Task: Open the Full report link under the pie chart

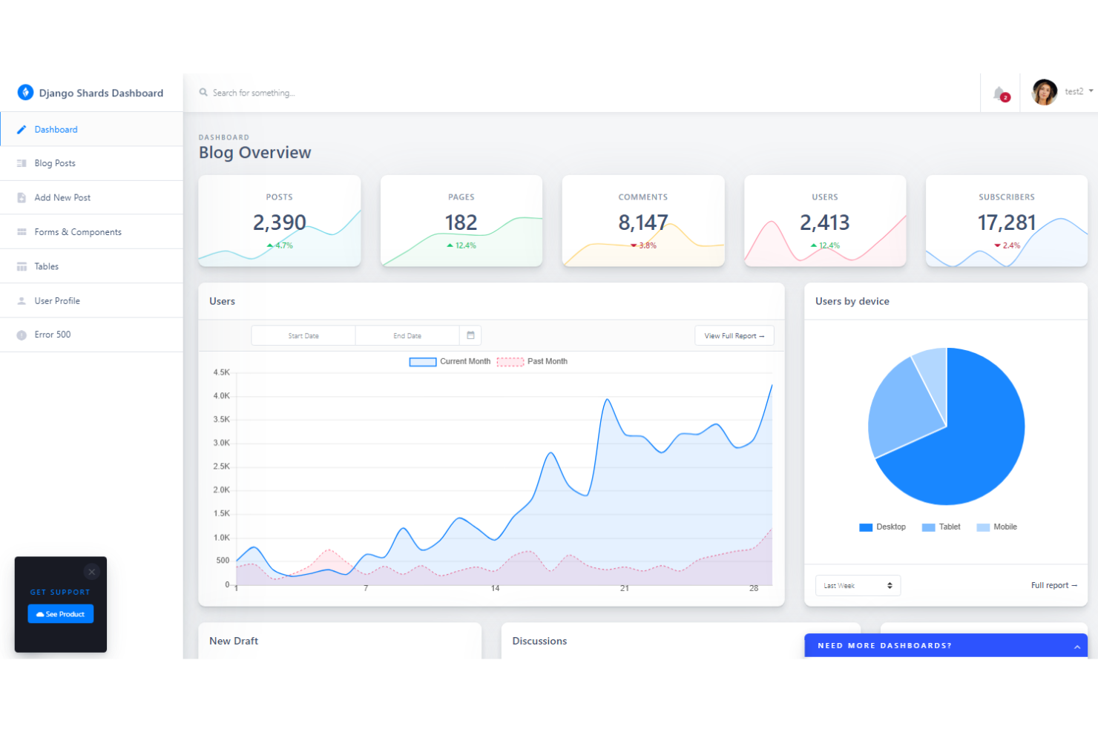Action: [1053, 585]
